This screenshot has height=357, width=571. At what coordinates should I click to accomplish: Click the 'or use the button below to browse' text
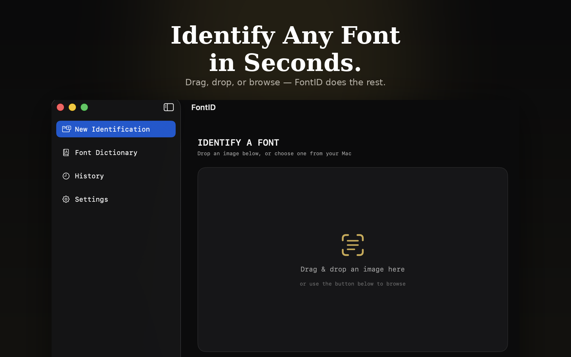353,284
